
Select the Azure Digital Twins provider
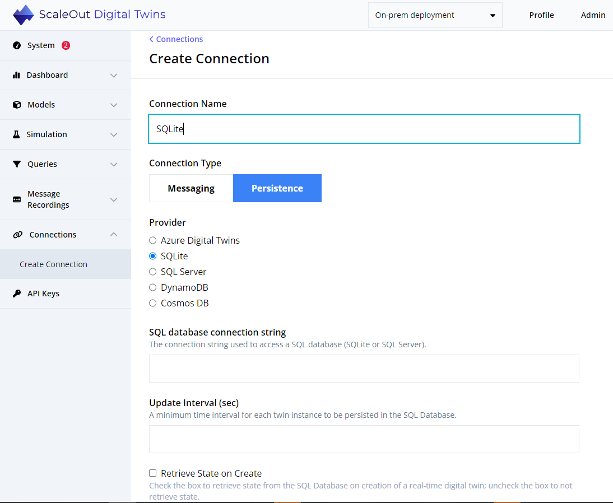coord(153,240)
